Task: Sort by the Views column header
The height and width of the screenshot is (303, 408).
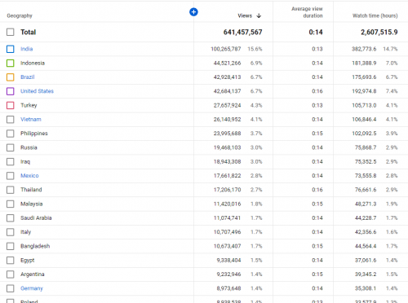Action: point(245,15)
